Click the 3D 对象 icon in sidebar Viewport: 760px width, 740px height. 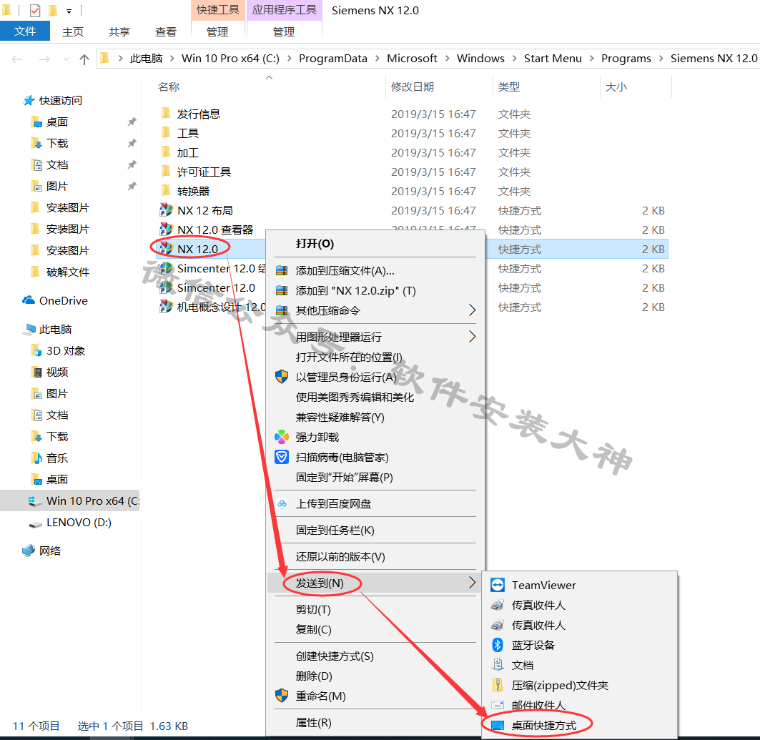[x=36, y=350]
